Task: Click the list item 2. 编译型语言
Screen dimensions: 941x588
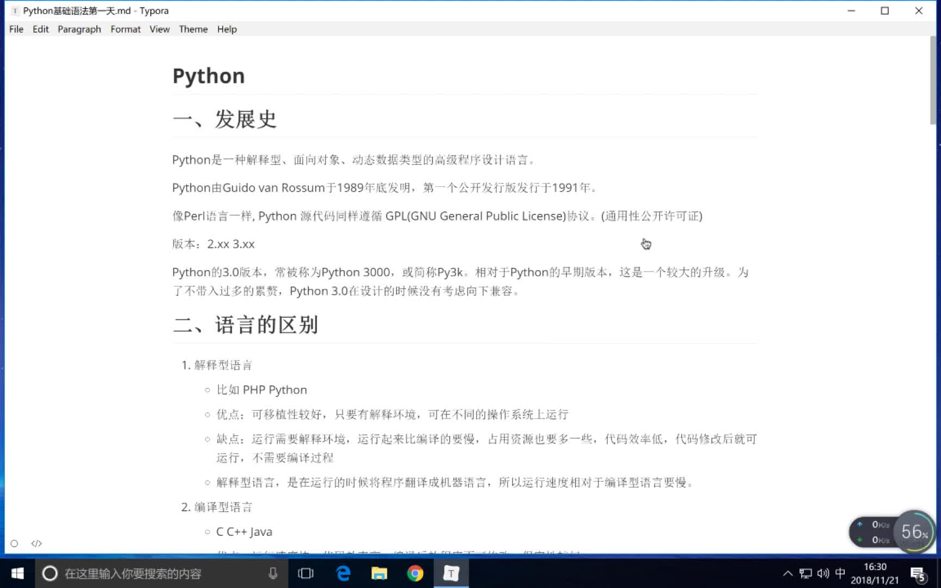Action: [x=217, y=507]
